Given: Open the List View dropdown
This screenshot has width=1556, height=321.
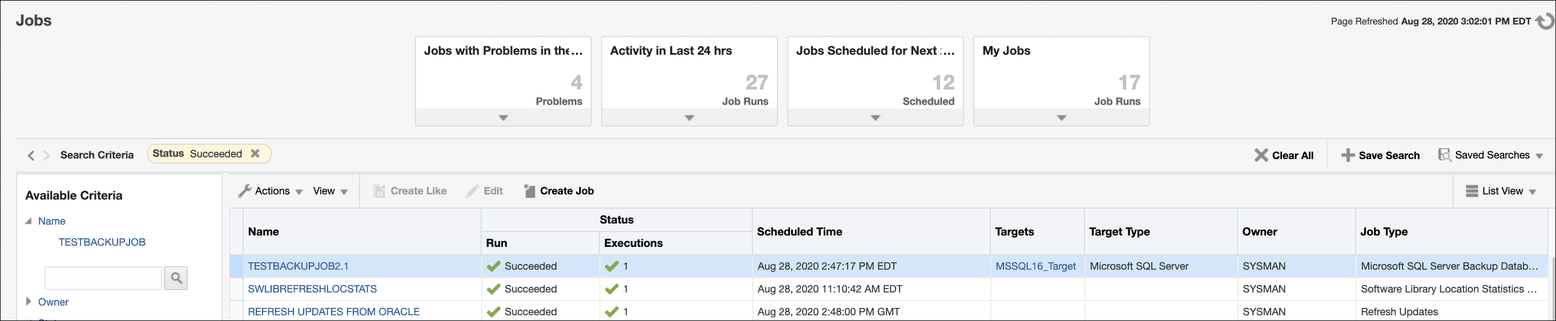Looking at the screenshot, I should click(1501, 191).
